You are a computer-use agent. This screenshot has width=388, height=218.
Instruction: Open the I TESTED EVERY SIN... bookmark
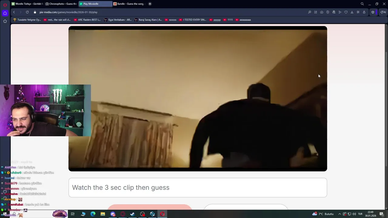click(x=192, y=20)
